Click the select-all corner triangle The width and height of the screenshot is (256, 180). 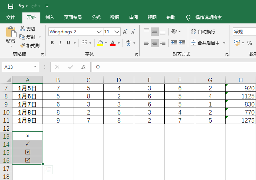pos(8,80)
